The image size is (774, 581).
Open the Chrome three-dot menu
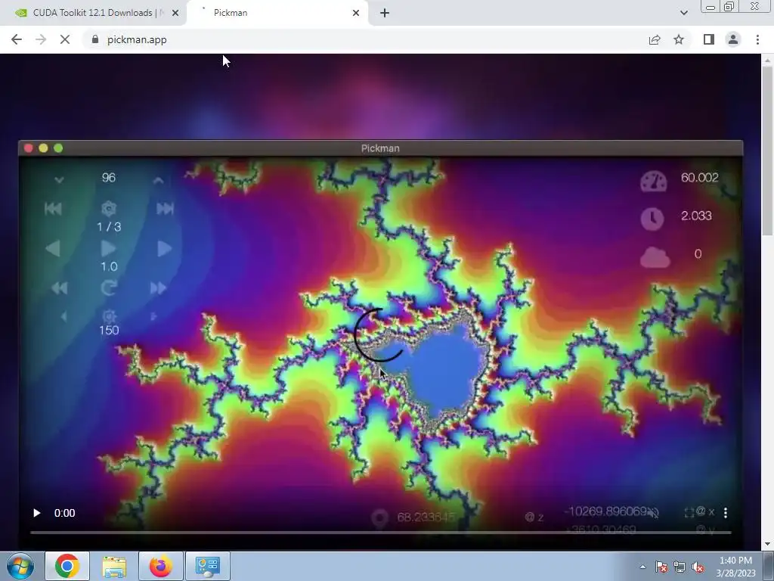click(757, 39)
